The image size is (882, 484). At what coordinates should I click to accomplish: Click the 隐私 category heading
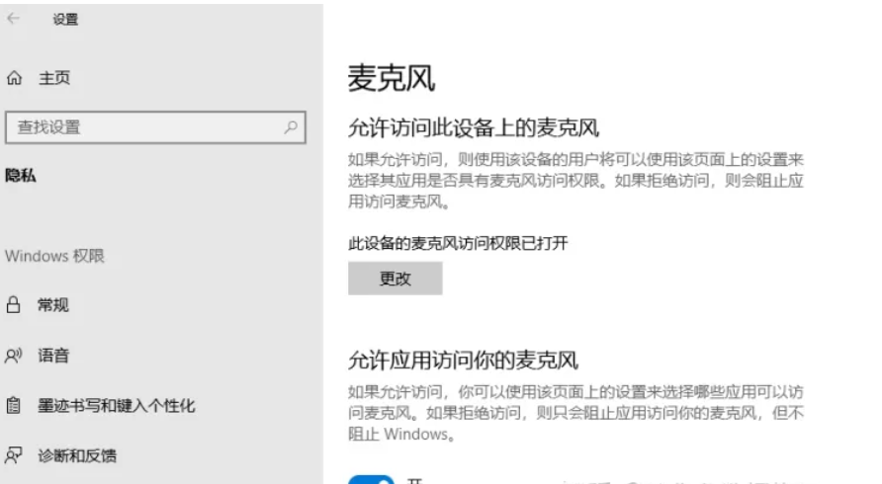coord(21,176)
